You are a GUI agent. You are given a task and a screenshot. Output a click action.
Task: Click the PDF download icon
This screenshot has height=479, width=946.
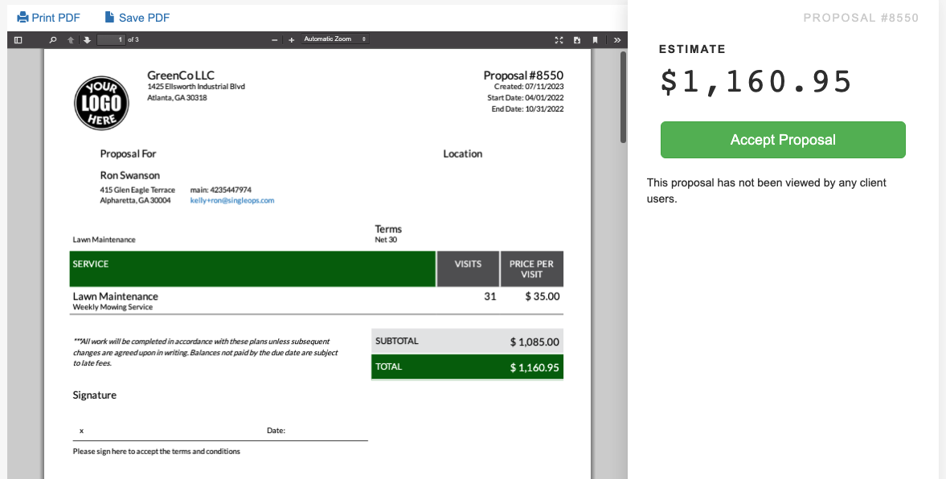coord(577,39)
